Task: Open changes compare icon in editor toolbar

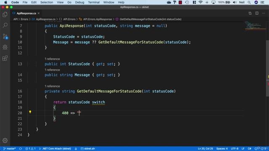Action: (x=250, y=13)
